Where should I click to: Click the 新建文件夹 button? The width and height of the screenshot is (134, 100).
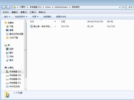[x=61, y=17]
